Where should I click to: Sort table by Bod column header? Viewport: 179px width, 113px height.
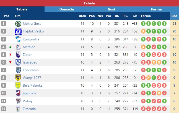click(175, 16)
